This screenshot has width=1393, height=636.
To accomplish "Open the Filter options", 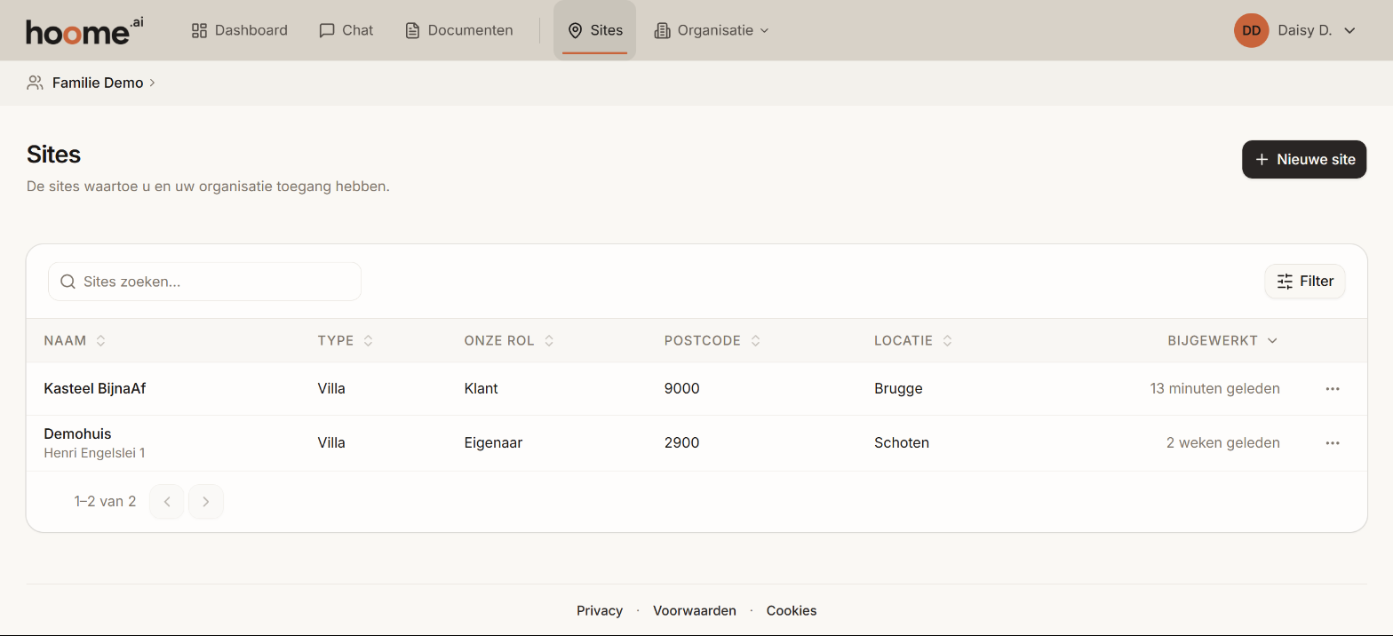I will (x=1305, y=281).
